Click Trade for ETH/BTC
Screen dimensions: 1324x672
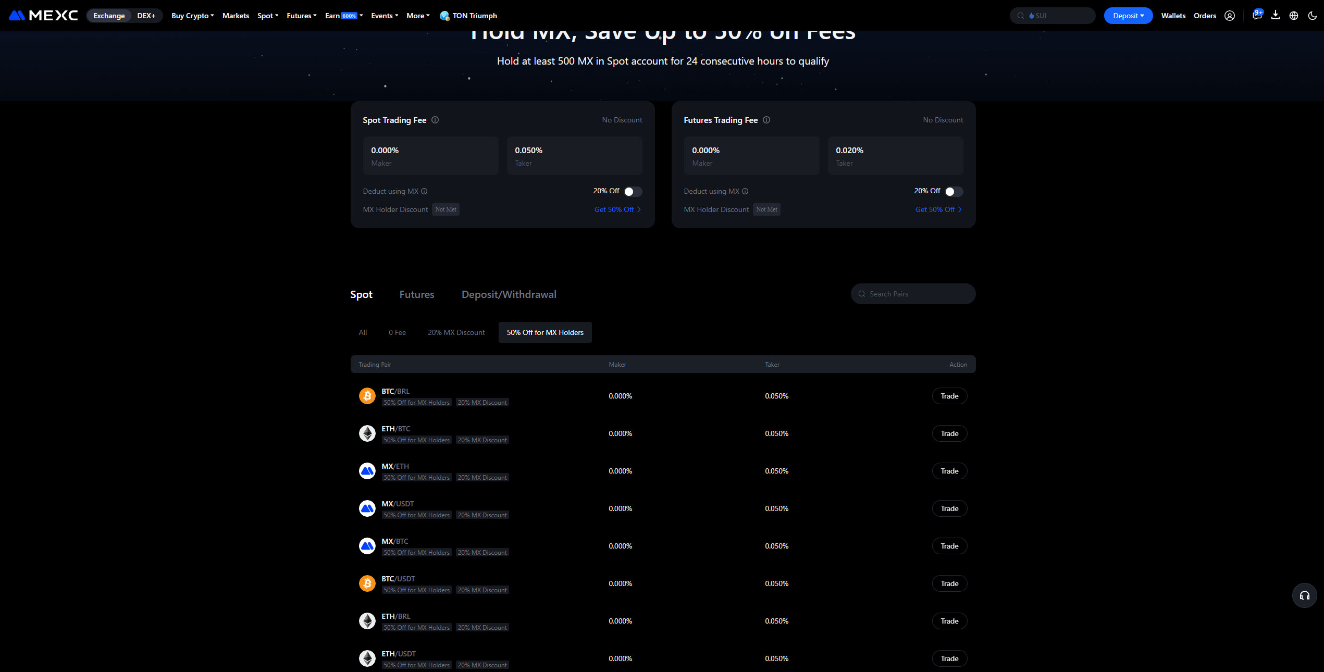click(x=949, y=433)
